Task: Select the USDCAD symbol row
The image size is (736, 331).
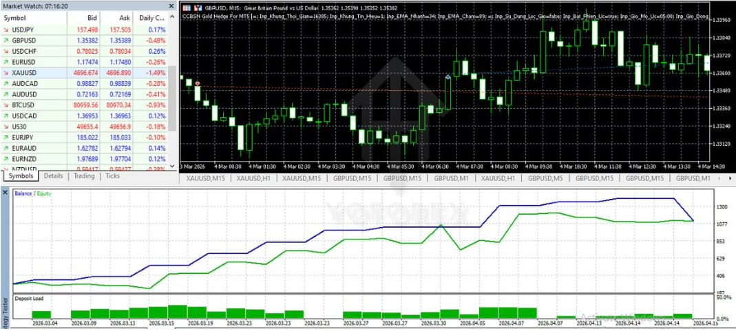Action: [85, 116]
